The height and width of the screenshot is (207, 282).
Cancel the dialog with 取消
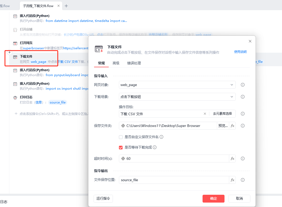tap(239, 199)
